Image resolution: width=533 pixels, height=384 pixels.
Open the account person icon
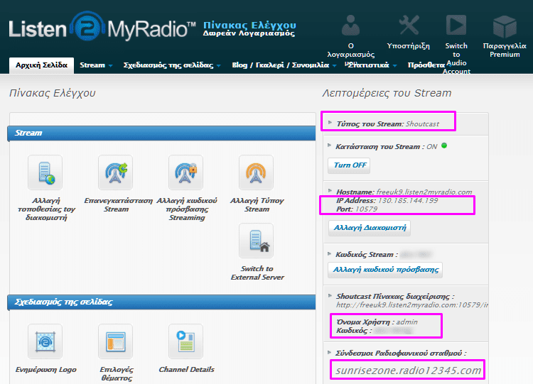click(x=350, y=25)
